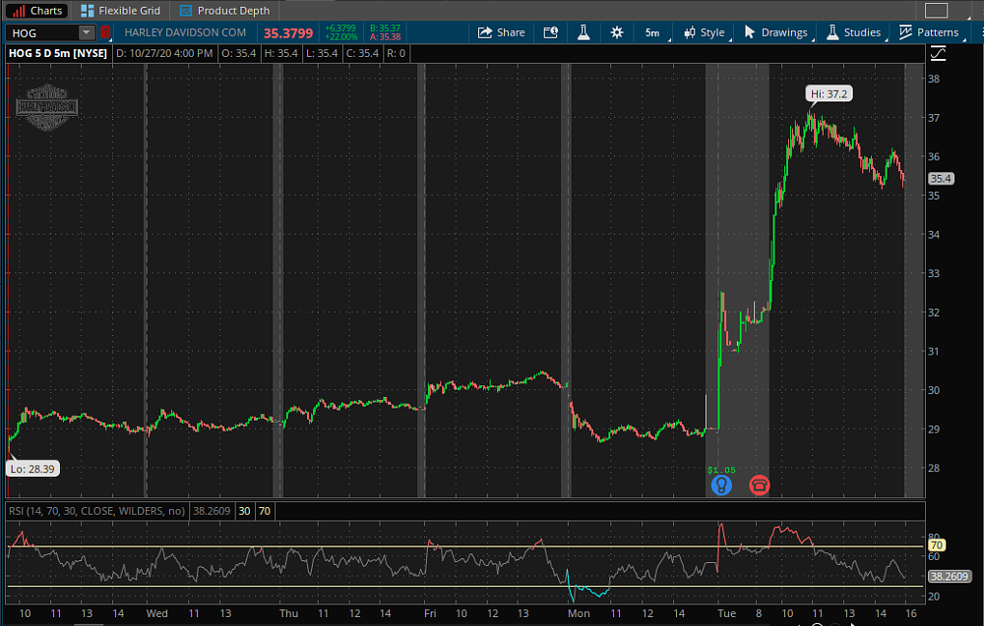The image size is (984, 626).
Task: Switch to the Flexible Grid tab
Action: 120,11
